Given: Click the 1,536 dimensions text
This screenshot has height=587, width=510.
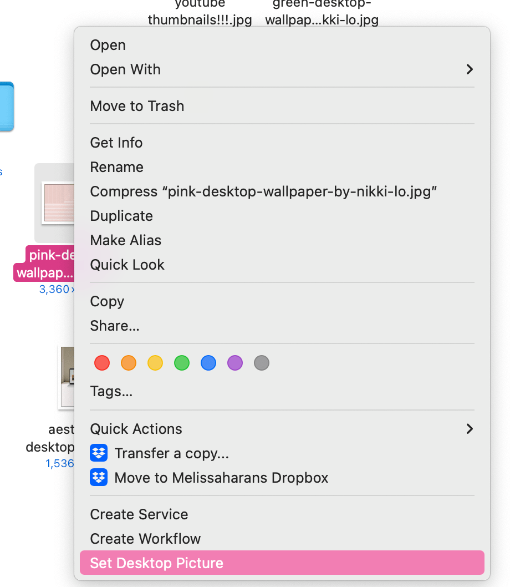Looking at the screenshot, I should (x=60, y=463).
